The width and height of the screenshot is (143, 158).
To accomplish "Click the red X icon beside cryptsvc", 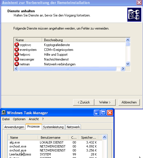I will (x=17, y=45).
